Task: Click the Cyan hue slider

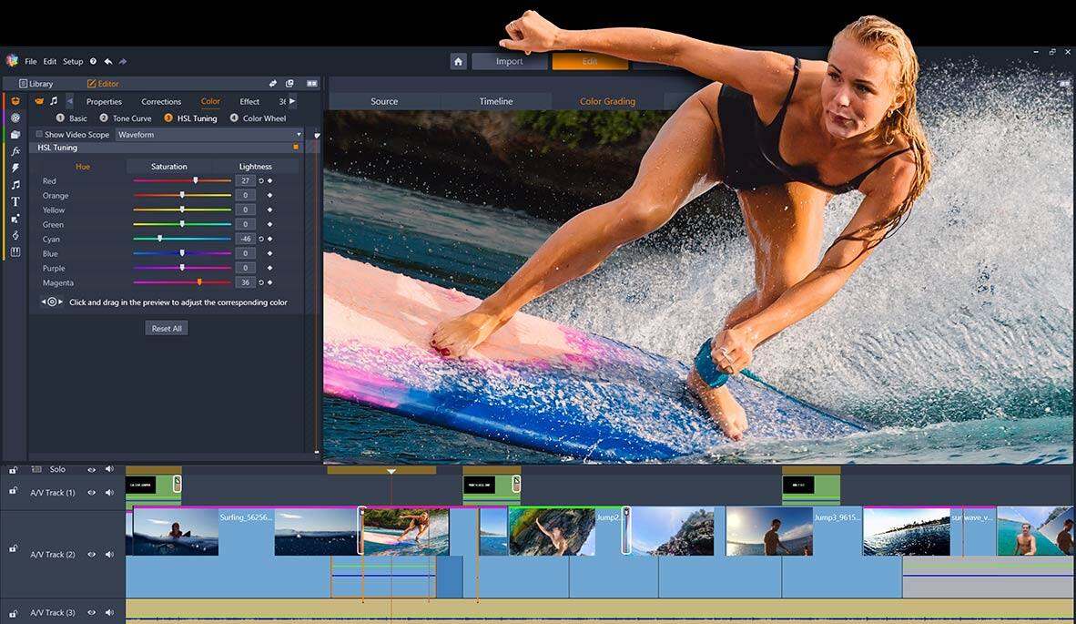Action: click(x=182, y=239)
